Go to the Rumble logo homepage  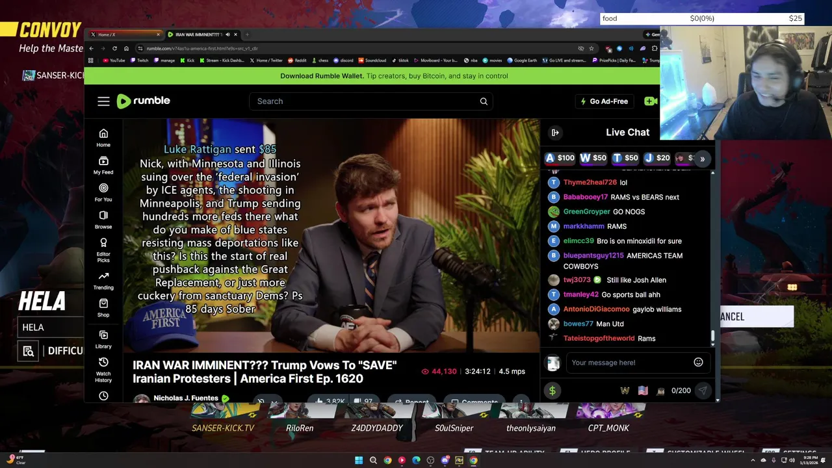pyautogui.click(x=143, y=101)
